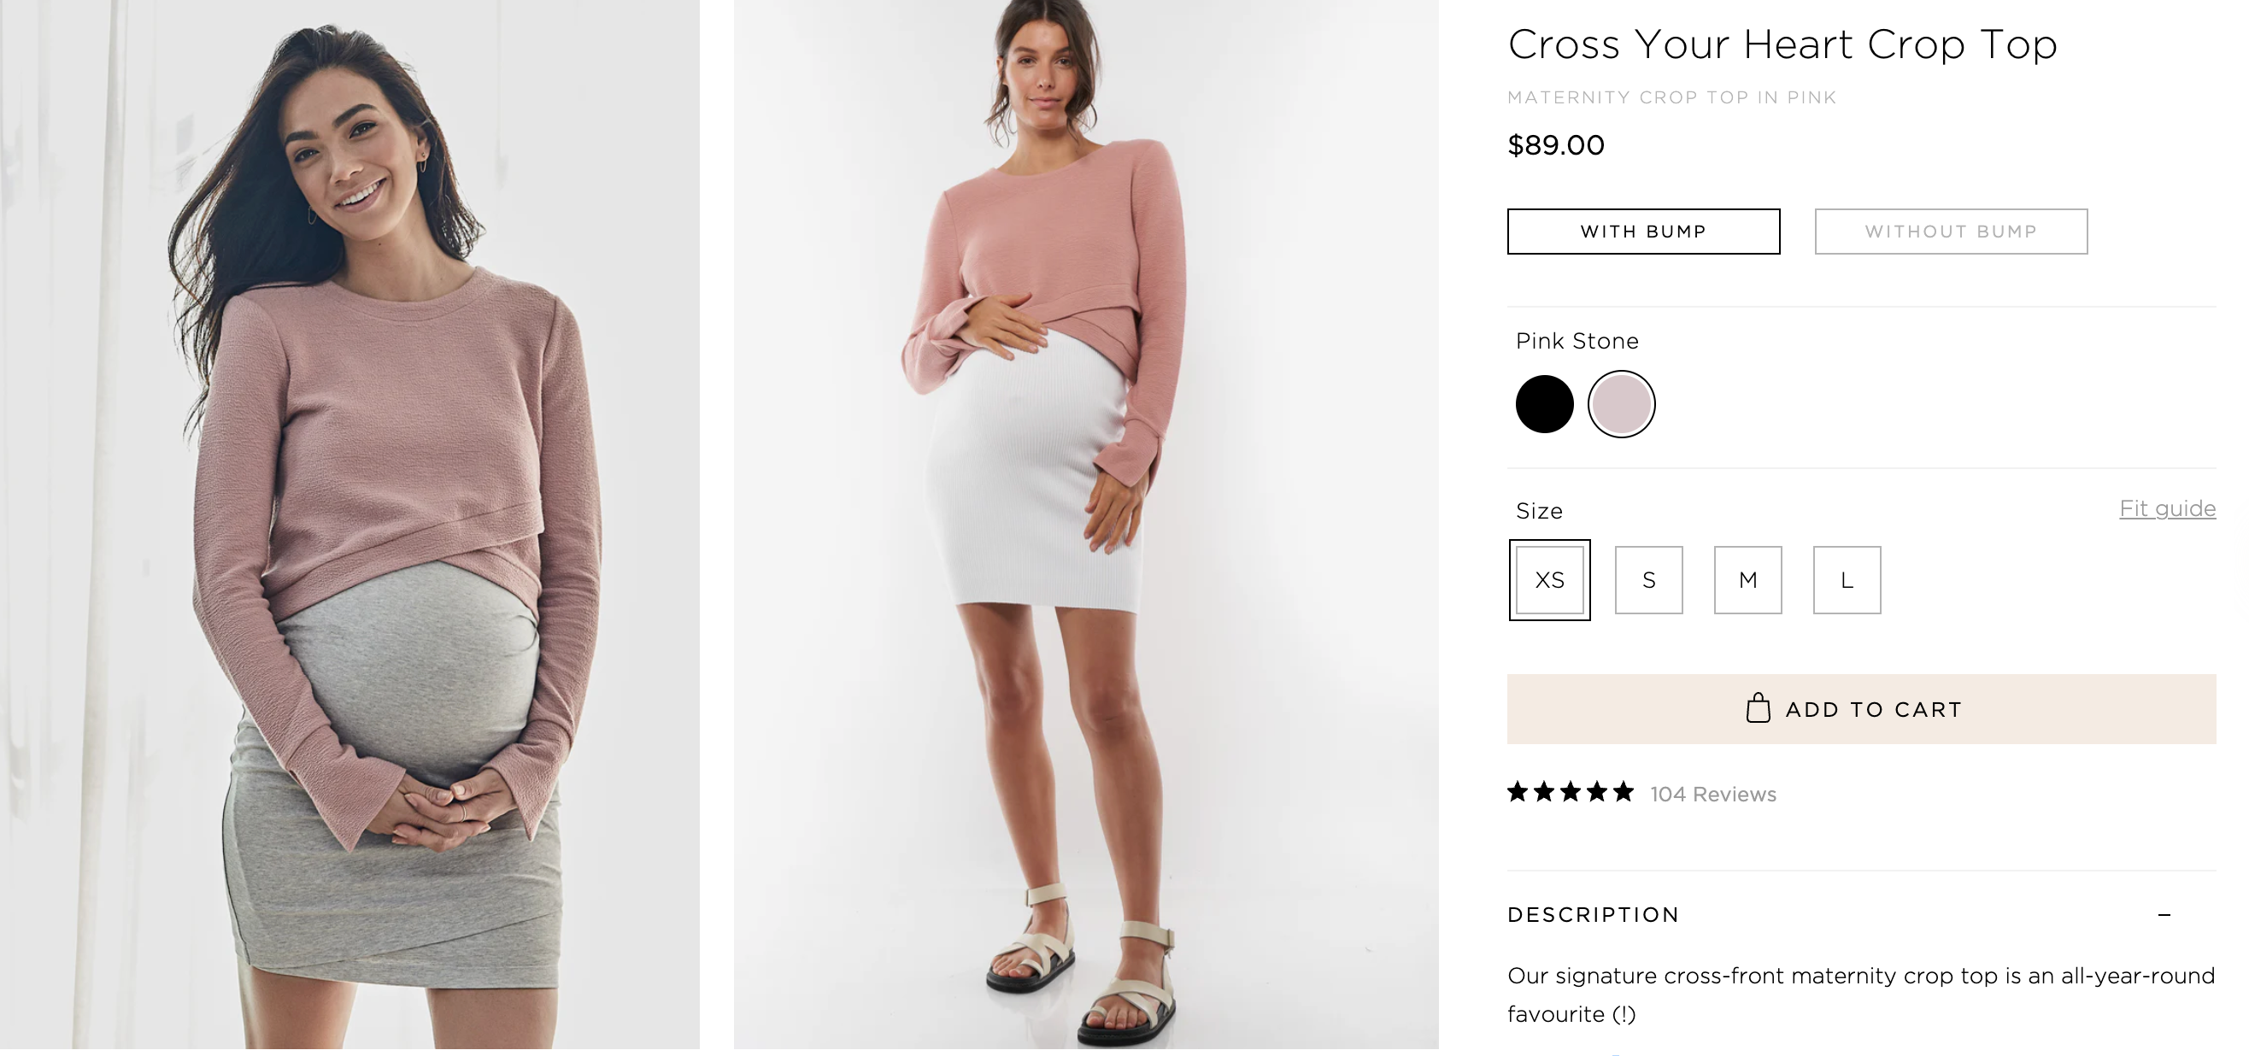
Task: Open the grey skirt model photo
Action: coord(349,524)
